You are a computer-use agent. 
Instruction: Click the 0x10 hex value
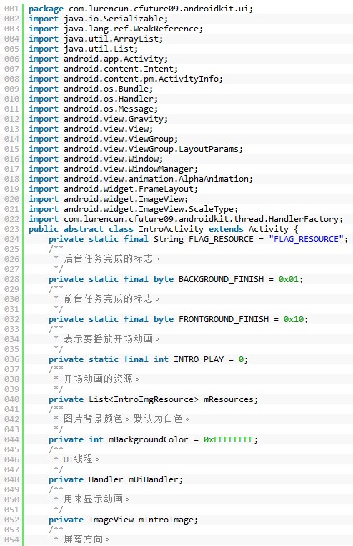[293, 319]
